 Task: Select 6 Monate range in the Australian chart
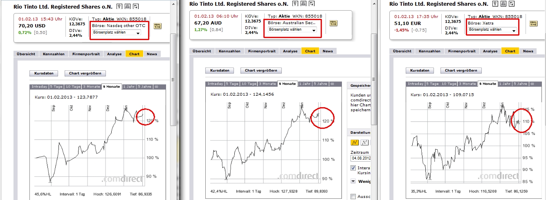[288, 84]
